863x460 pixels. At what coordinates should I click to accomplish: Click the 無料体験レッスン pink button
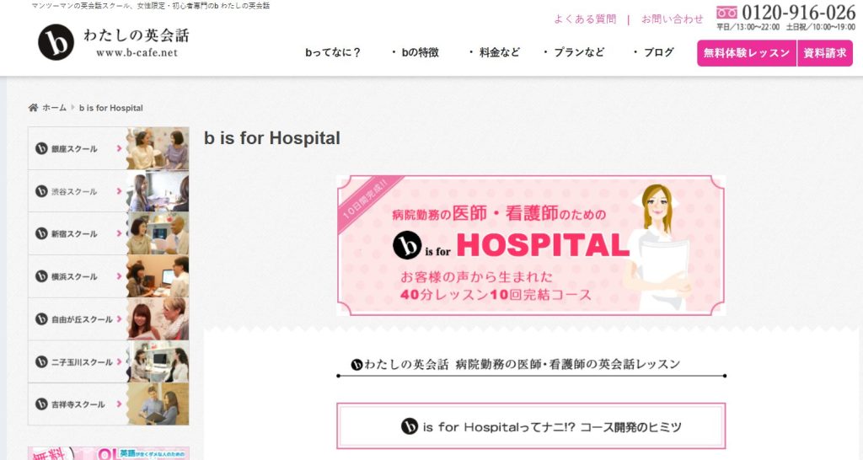pos(747,53)
